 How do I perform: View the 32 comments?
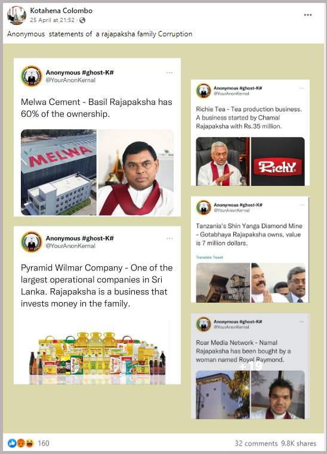tap(256, 443)
